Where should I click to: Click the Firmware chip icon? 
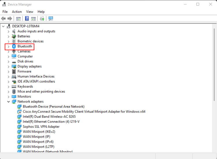14,72
